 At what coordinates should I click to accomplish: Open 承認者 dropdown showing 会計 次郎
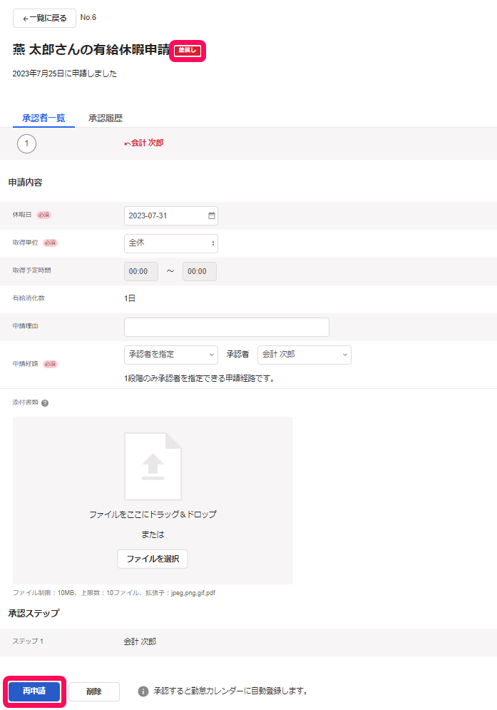pos(304,355)
